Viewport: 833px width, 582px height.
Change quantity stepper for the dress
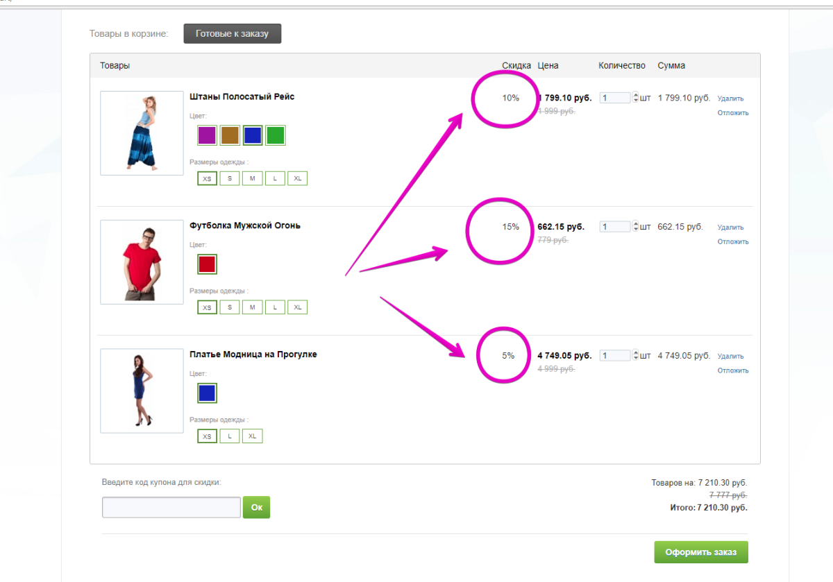[635, 356]
